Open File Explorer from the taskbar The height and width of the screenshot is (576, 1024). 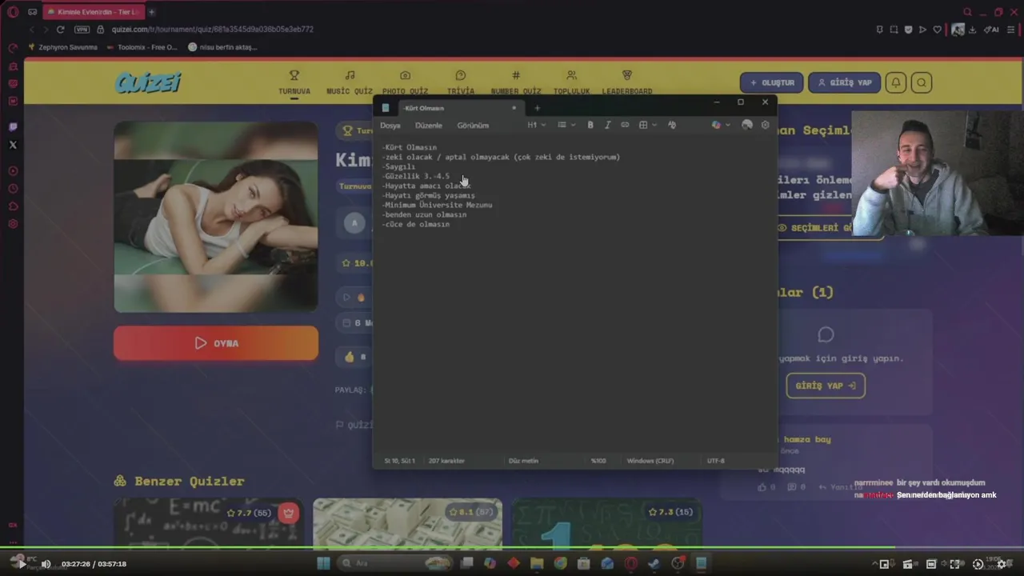537,563
